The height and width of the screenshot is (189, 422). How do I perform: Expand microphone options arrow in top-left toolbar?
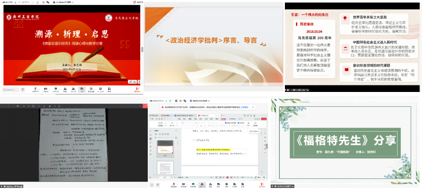(x=39, y=89)
